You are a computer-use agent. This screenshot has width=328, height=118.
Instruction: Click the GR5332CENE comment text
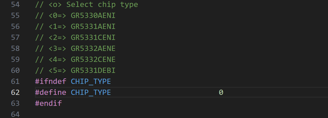pyautogui.click(x=93, y=60)
